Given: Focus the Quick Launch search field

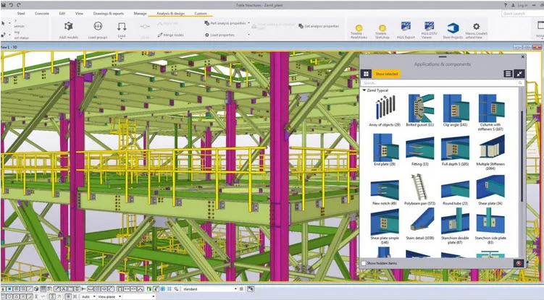Looking at the screenshot, I should [x=522, y=14].
